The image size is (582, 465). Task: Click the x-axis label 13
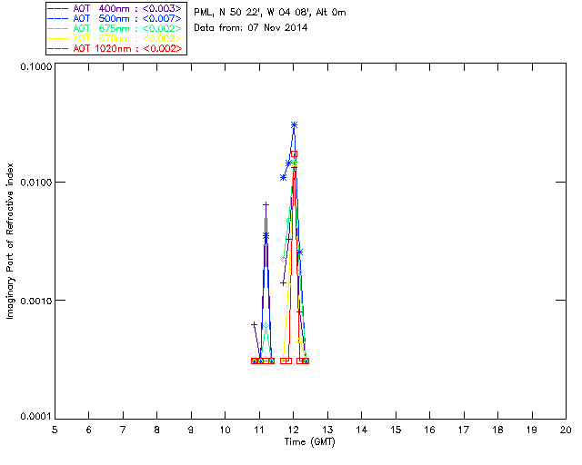coord(327,430)
